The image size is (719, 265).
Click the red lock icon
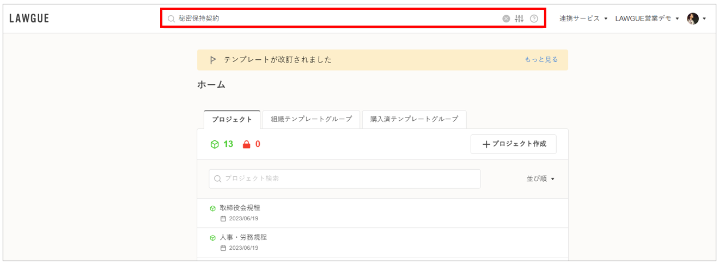click(x=246, y=144)
